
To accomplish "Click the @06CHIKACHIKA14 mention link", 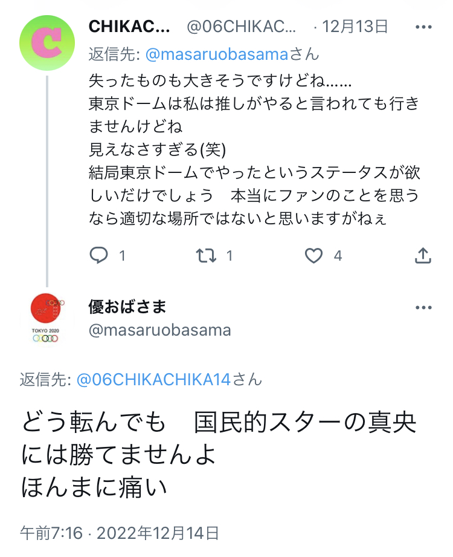I will [x=154, y=380].
